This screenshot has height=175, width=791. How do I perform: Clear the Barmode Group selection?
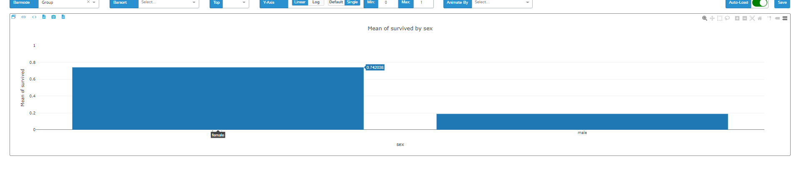pos(88,2)
